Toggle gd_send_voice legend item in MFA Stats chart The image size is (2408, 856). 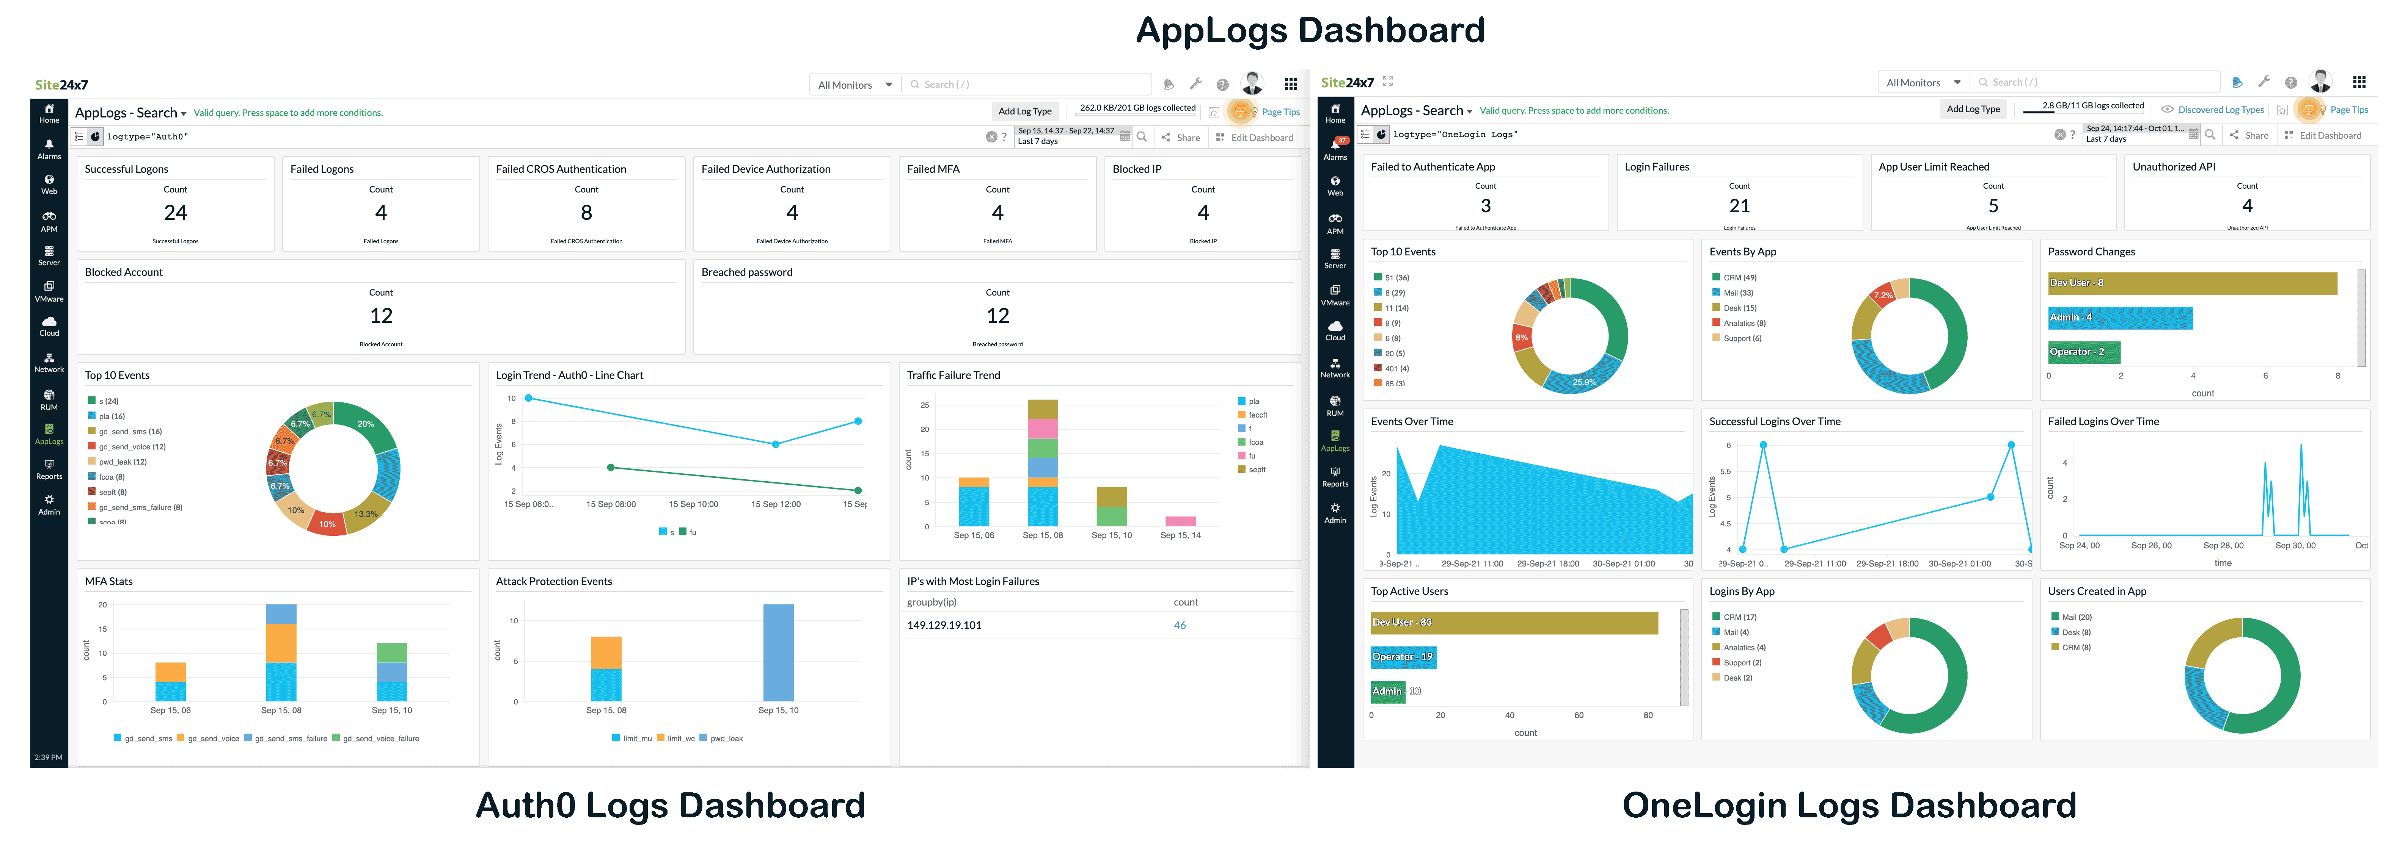click(213, 739)
